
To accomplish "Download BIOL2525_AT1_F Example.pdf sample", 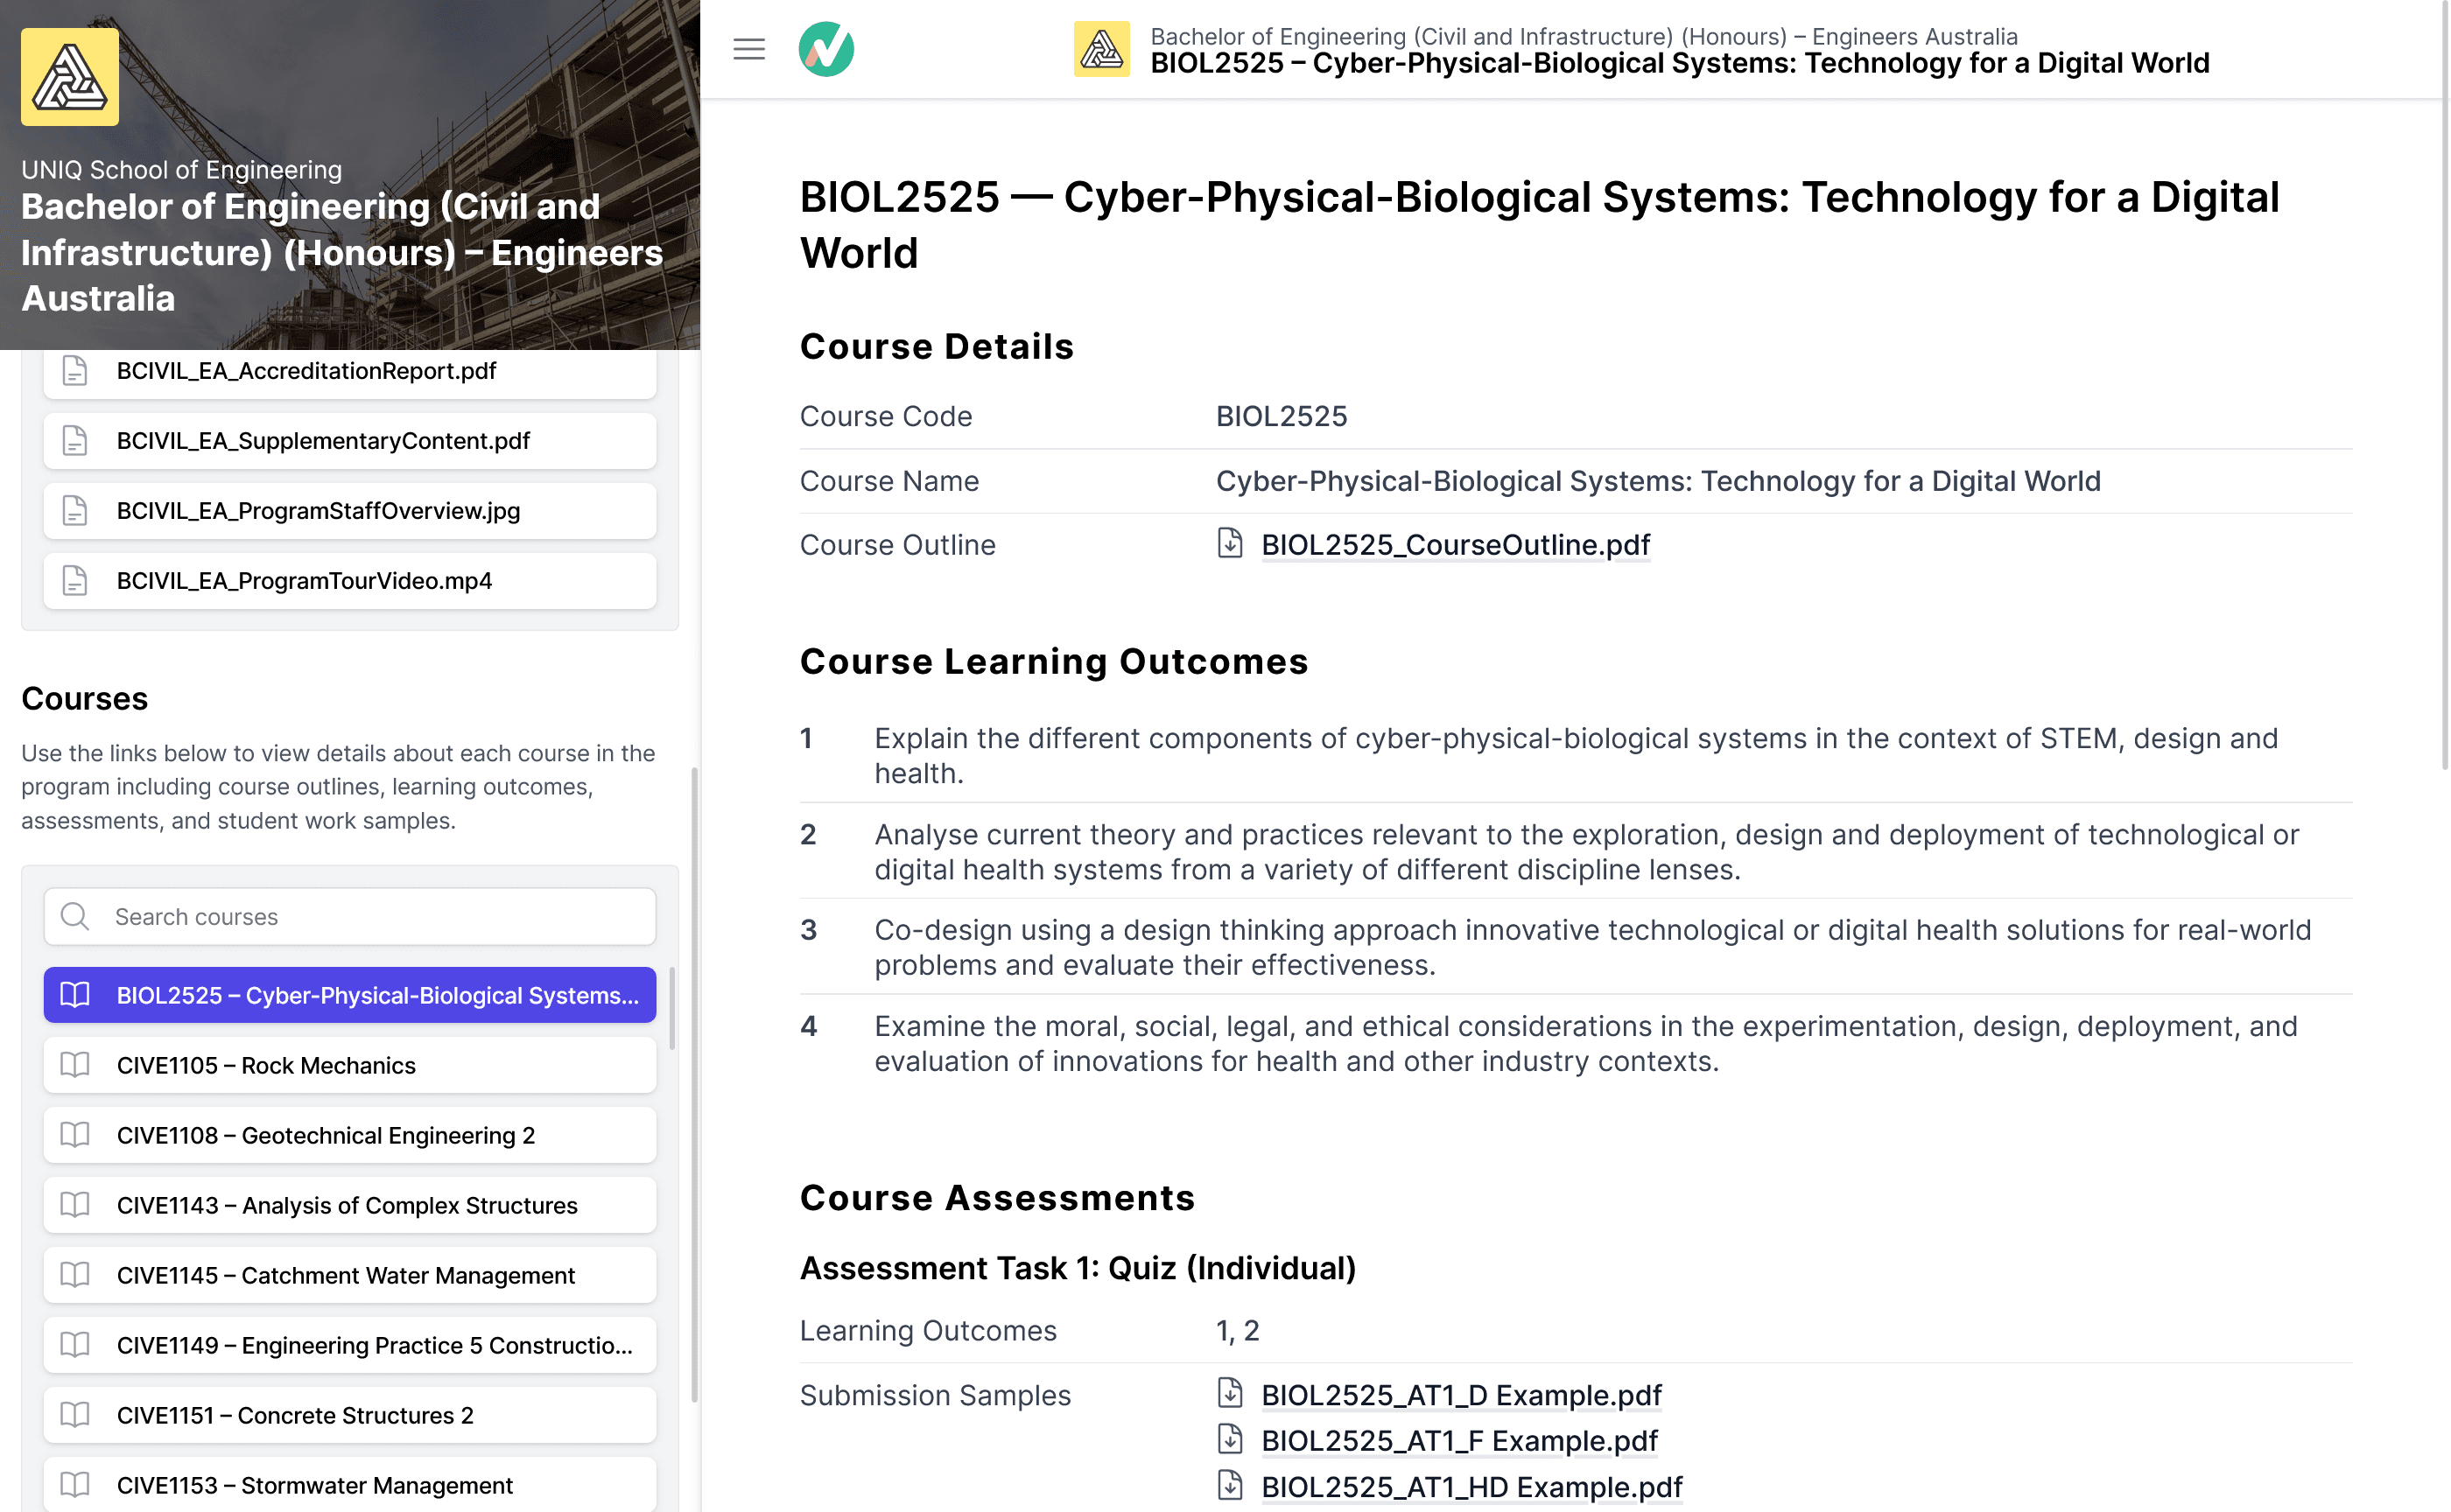I will point(1458,1441).
